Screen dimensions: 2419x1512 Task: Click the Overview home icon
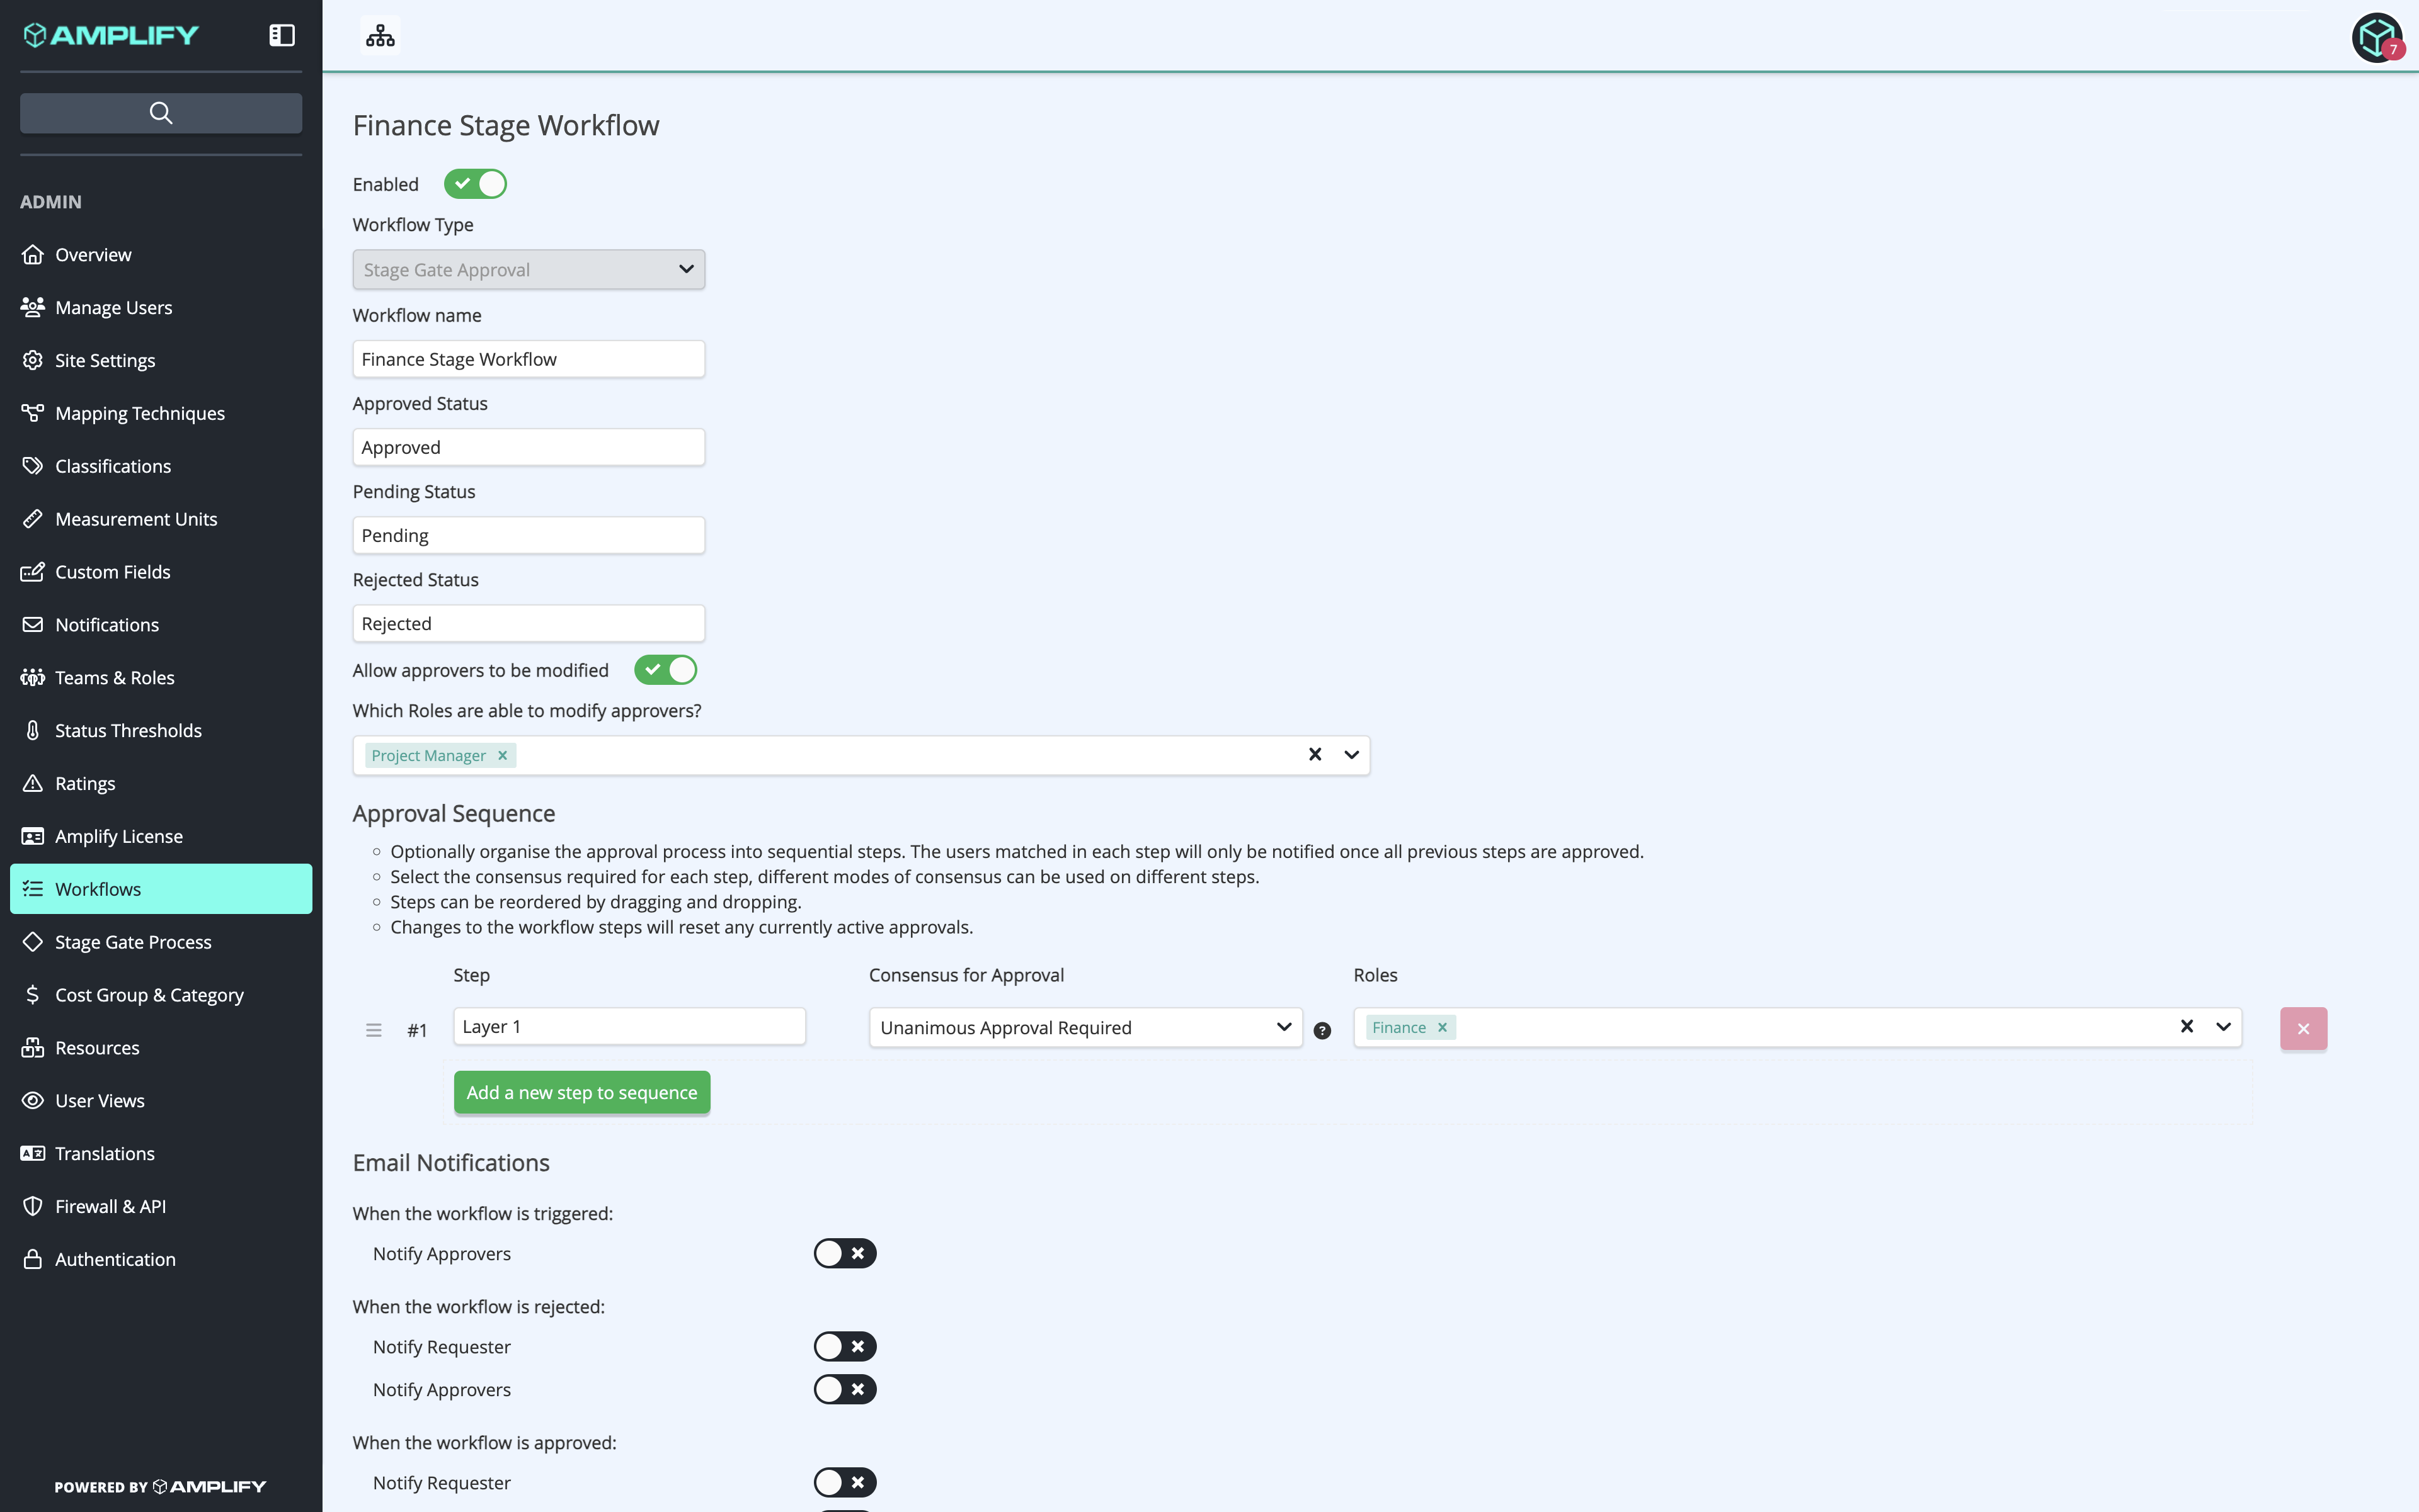(33, 254)
